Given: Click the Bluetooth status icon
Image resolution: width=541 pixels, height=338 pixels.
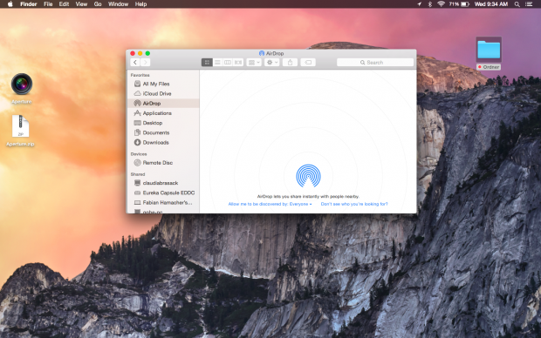Looking at the screenshot, I should 430,4.
